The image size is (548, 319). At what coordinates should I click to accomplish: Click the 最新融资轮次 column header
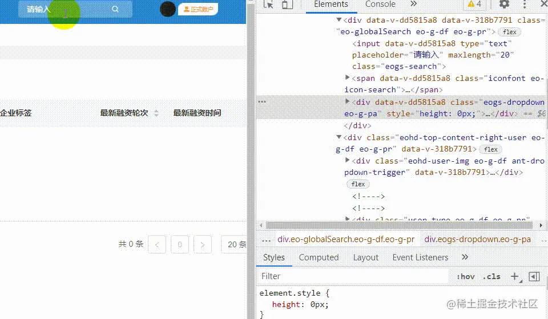124,113
